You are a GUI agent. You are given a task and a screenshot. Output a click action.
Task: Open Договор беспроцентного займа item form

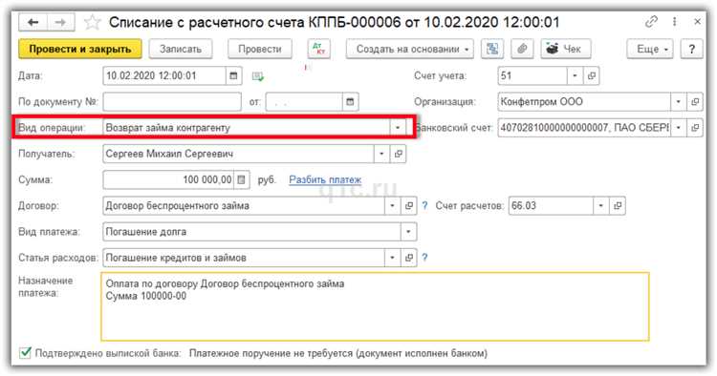(409, 206)
